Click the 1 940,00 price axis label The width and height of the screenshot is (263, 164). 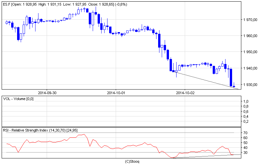(x=250, y=68)
